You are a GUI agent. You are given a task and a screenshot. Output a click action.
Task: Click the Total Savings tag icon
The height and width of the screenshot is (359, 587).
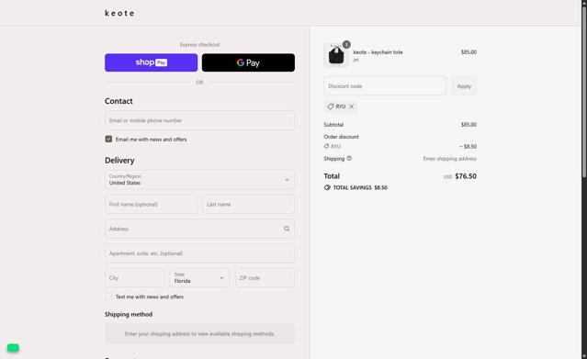click(327, 187)
